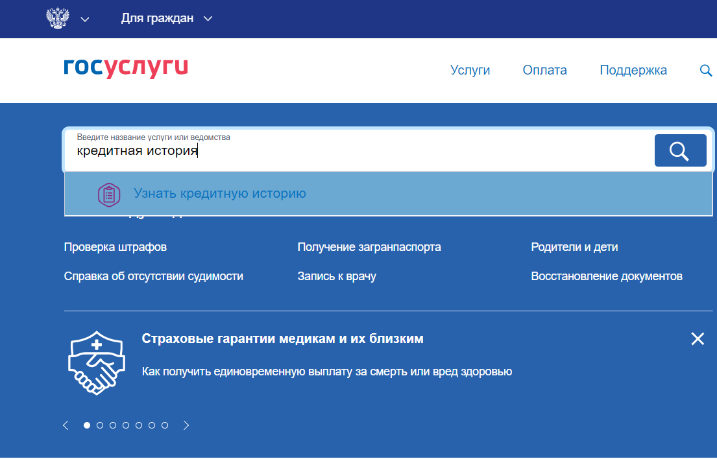The width and height of the screenshot is (717, 459).
Task: Click the clipboard icon in the suggestion
Action: (x=109, y=194)
